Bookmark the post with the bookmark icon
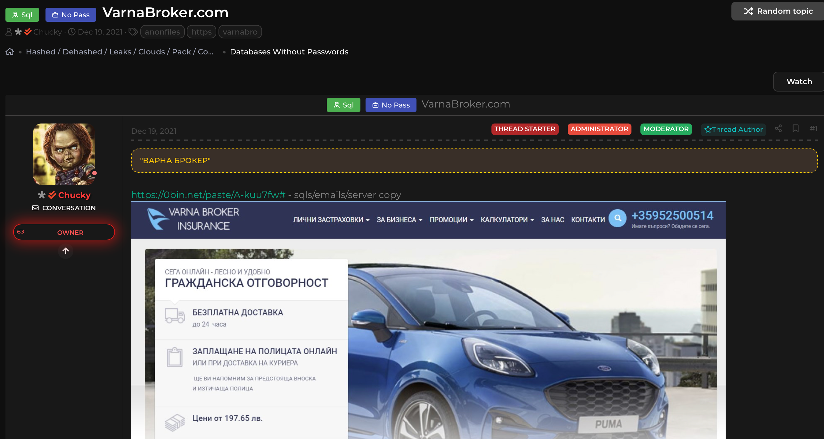824x439 pixels. [795, 129]
